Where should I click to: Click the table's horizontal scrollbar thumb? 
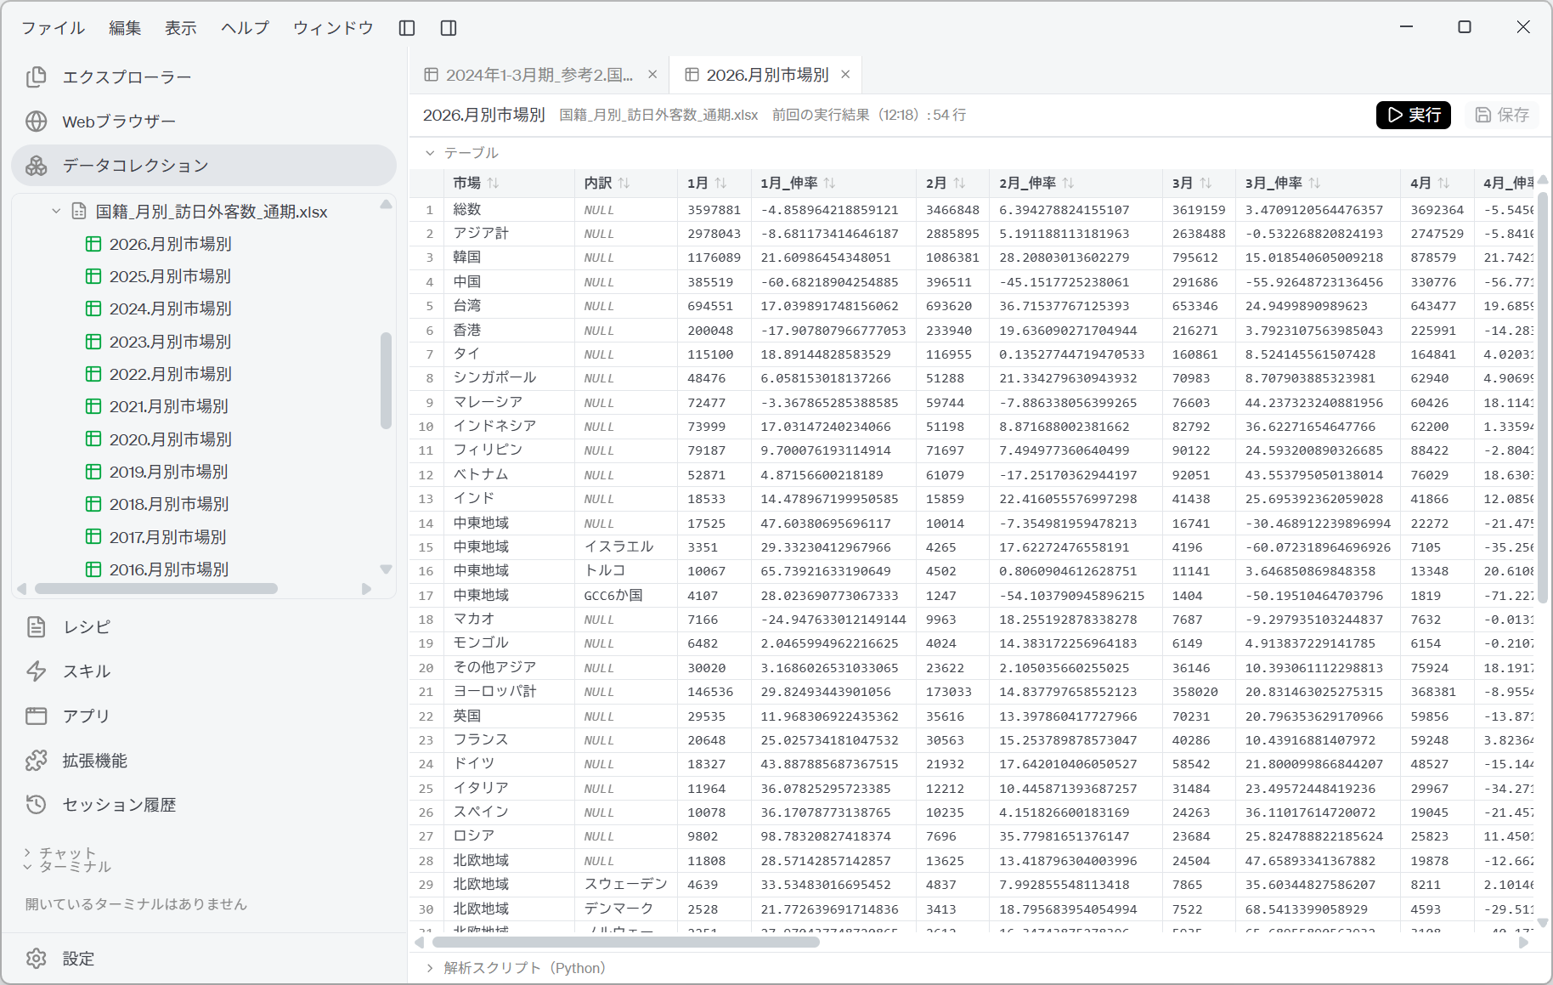[x=626, y=942]
